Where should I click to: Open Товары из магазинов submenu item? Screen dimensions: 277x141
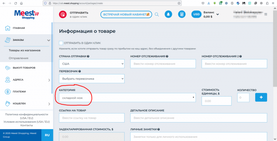tap(25, 50)
